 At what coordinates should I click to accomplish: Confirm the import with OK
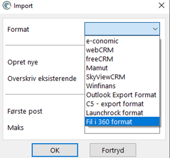pos(55,150)
